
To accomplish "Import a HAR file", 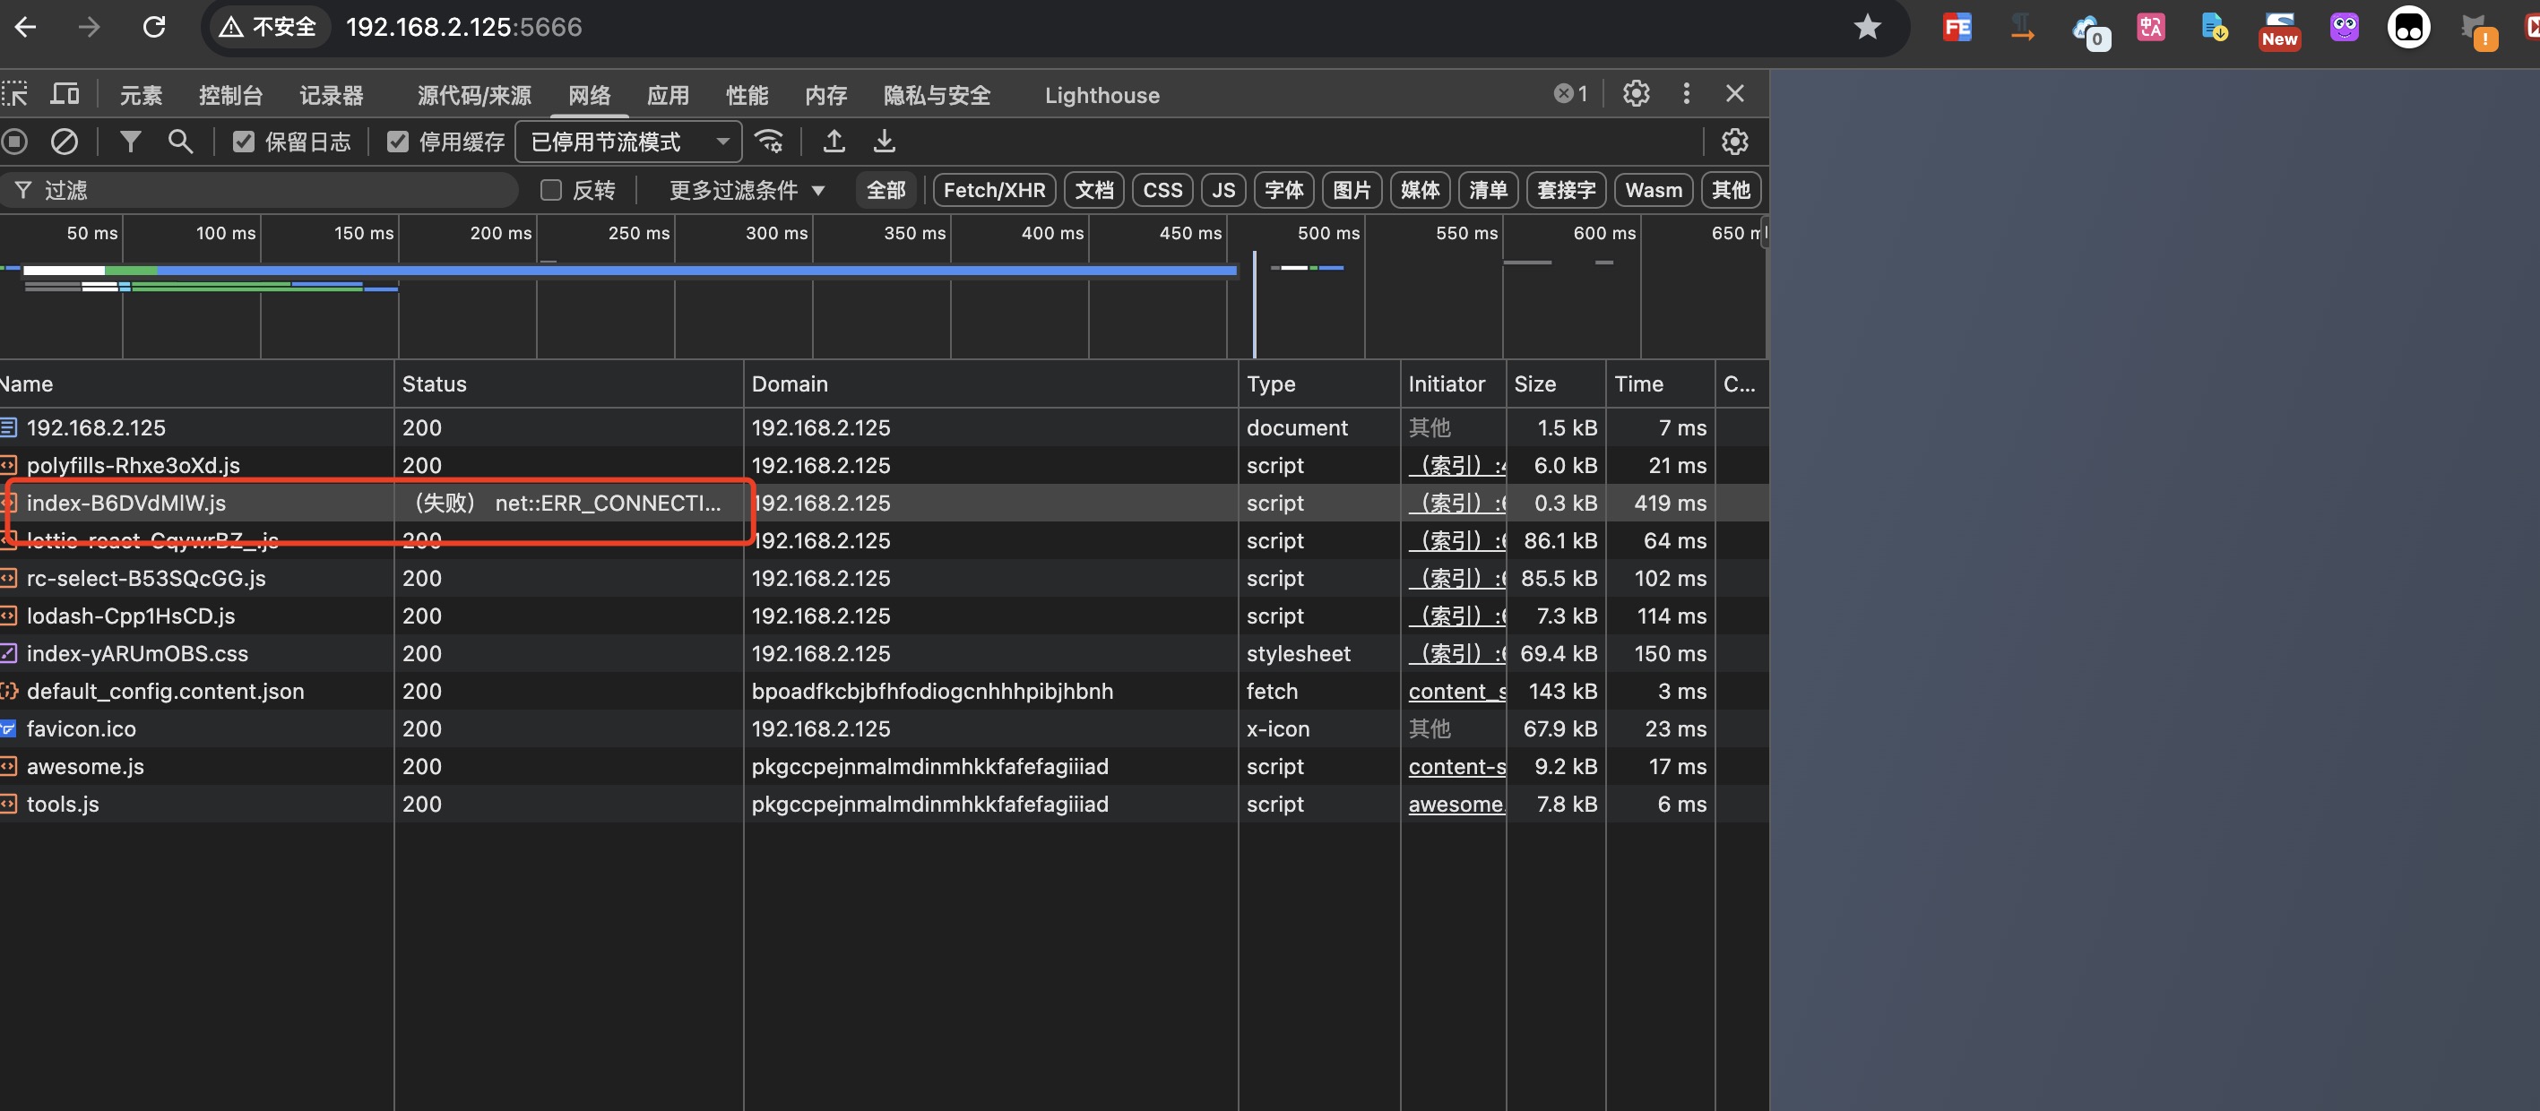I will click(x=834, y=141).
